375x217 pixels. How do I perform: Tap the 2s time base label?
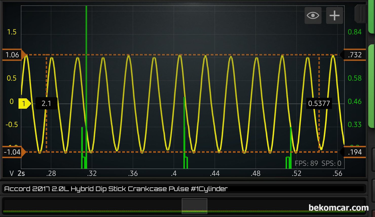[21, 173]
